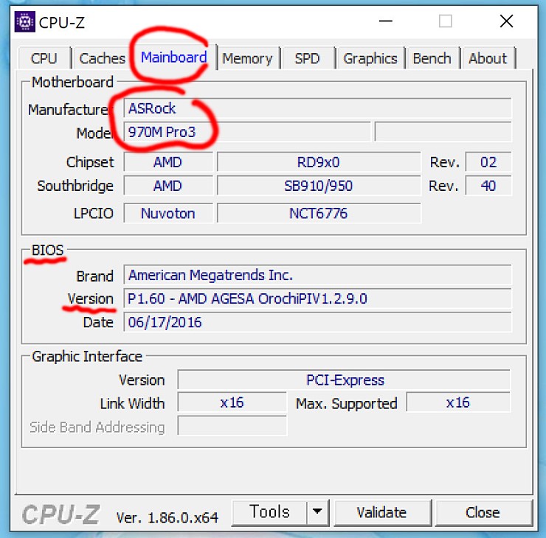546x538 pixels.
Task: Click the empty Side Band Addressing field
Action: point(232,425)
